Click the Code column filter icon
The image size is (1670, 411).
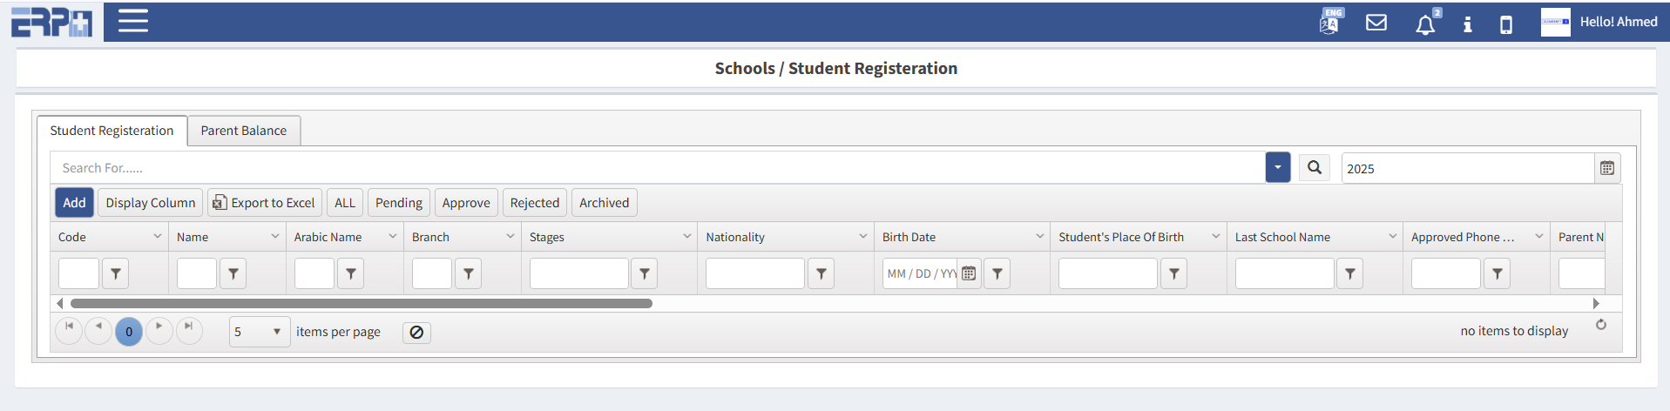click(116, 273)
